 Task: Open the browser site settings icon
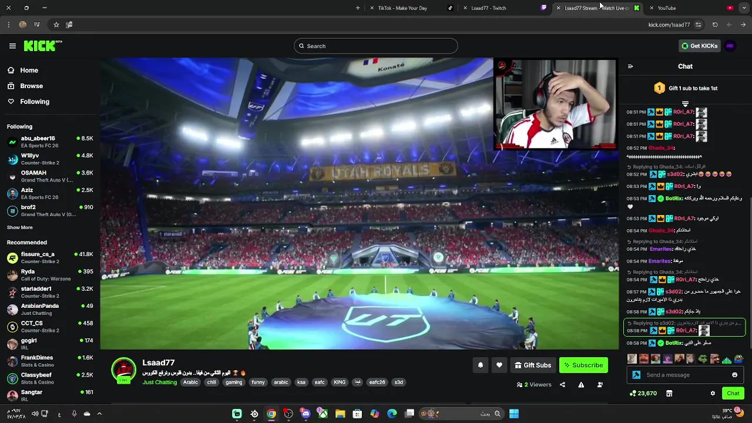click(698, 25)
